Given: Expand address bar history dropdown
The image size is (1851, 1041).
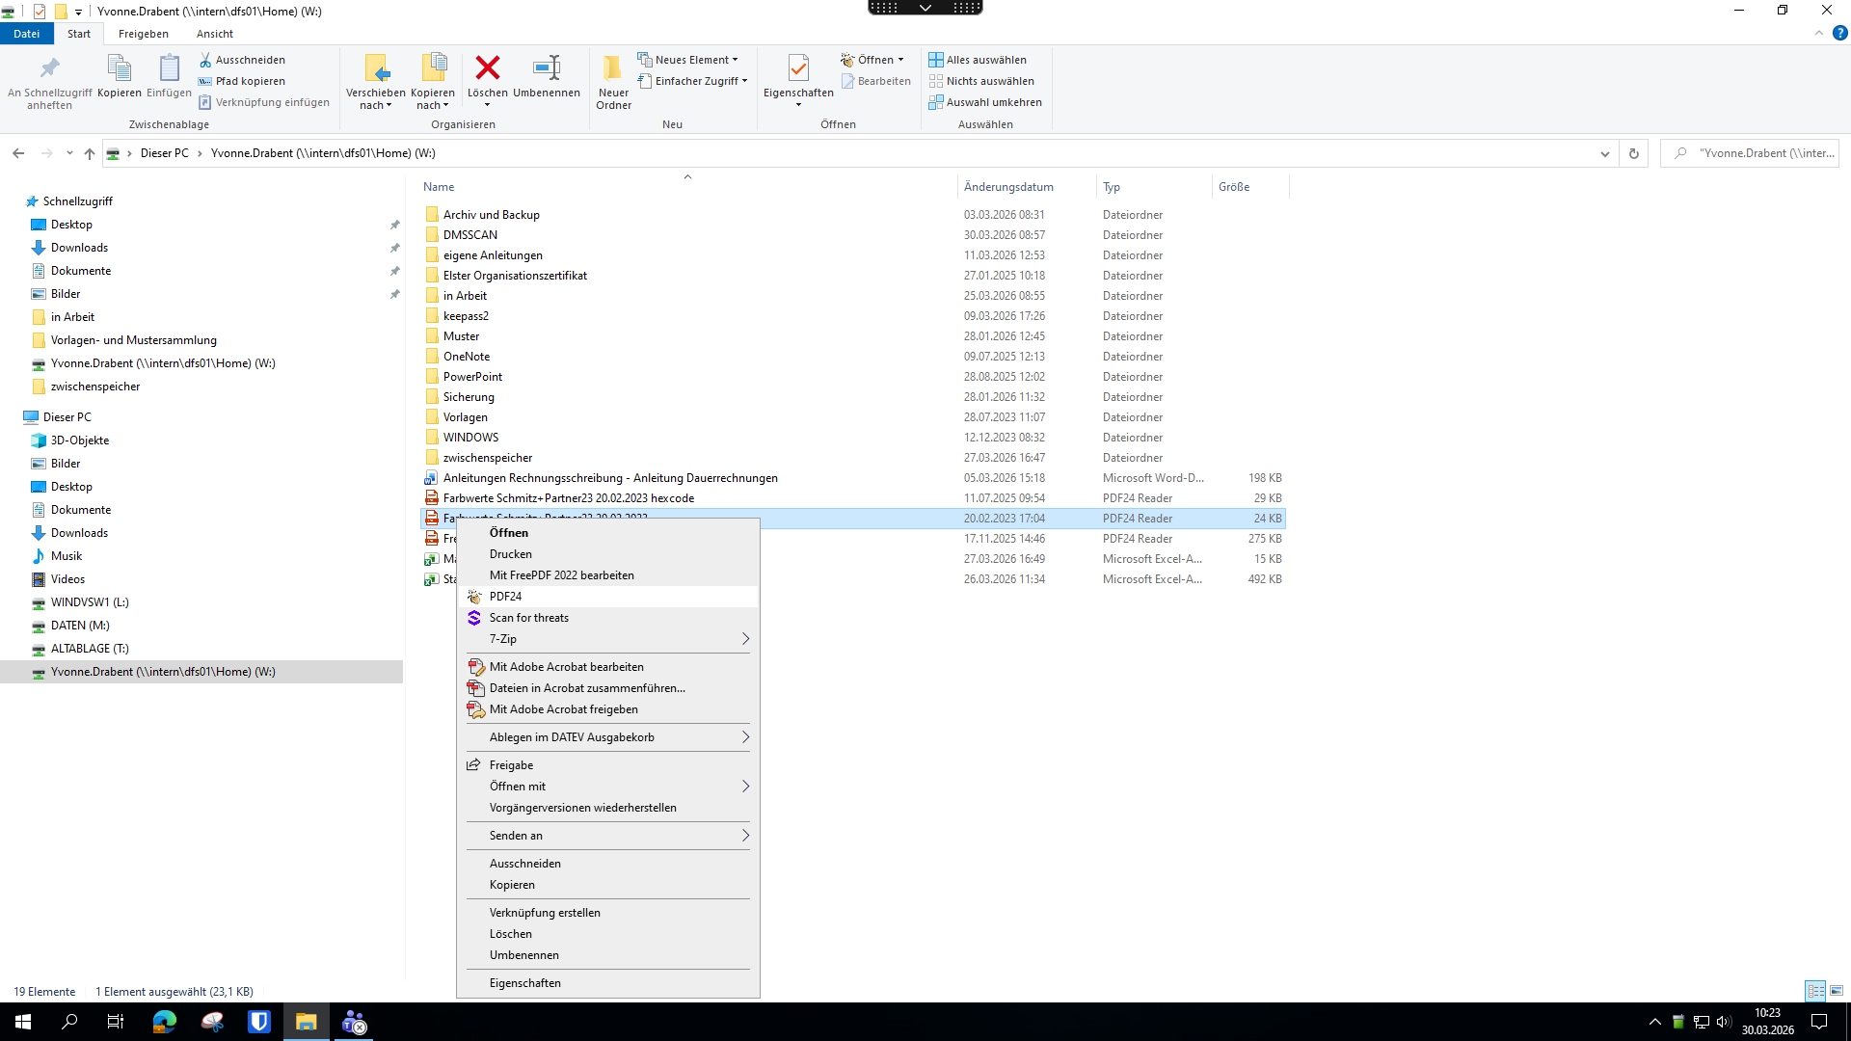Looking at the screenshot, I should pos(1605,153).
